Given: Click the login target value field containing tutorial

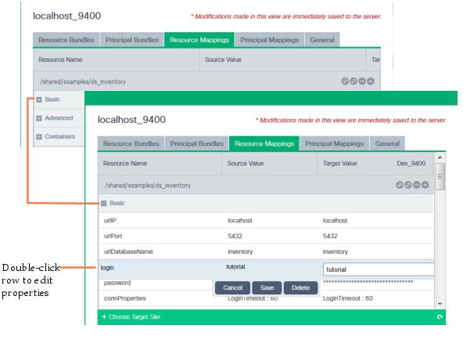Looking at the screenshot, I should (x=379, y=269).
